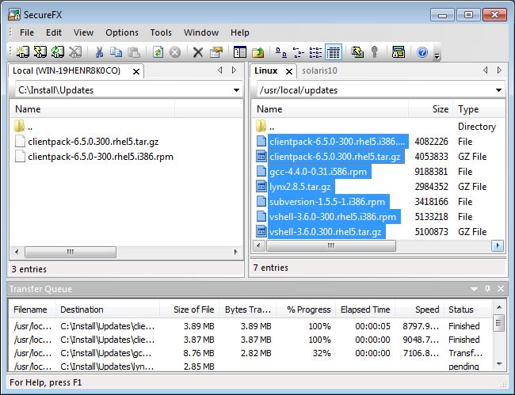Open the View menu

tap(83, 32)
